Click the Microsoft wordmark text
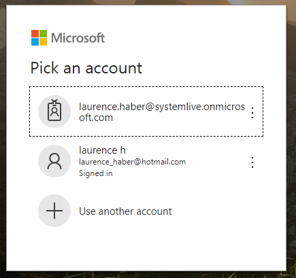The image size is (296, 278). (78, 37)
